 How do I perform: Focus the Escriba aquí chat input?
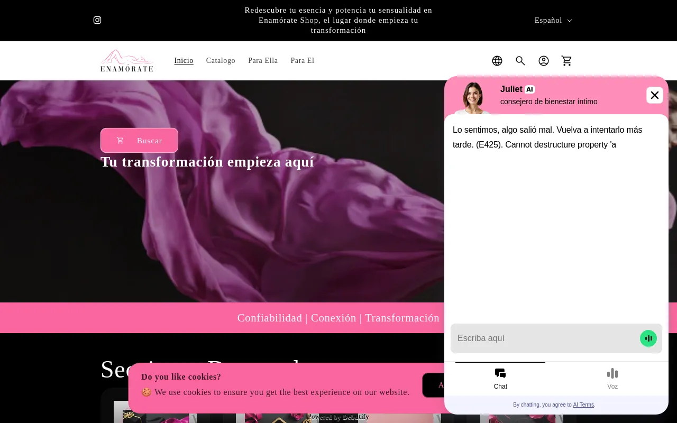tap(545, 338)
